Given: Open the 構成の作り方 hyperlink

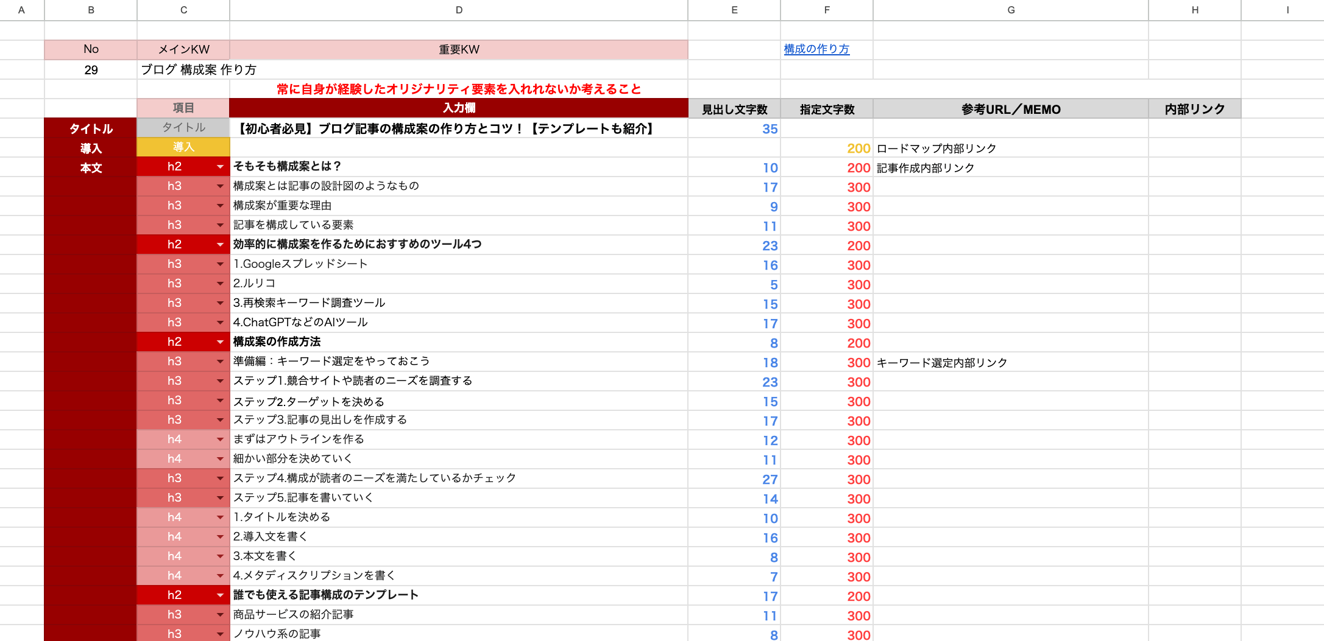Looking at the screenshot, I should [816, 49].
